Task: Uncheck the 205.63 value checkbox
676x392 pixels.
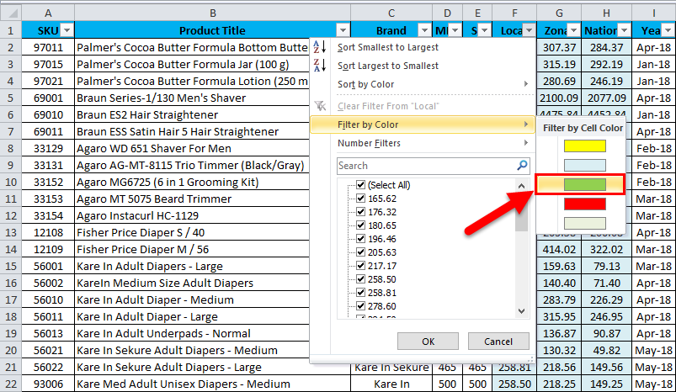Action: (x=361, y=252)
